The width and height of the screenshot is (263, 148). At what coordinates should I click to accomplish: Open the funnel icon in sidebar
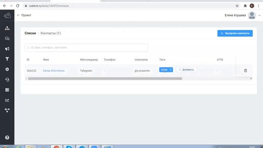(x=7, y=59)
